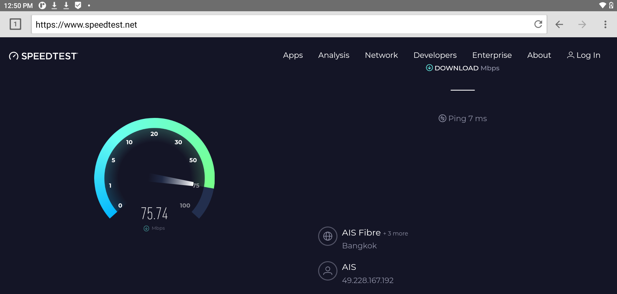Open the Apps menu item
Viewport: 617px width, 294px height.
tap(293, 55)
